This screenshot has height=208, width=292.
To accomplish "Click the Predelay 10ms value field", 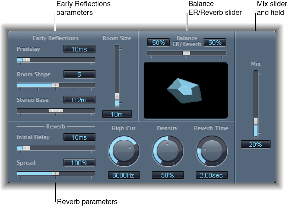I will [x=79, y=49].
